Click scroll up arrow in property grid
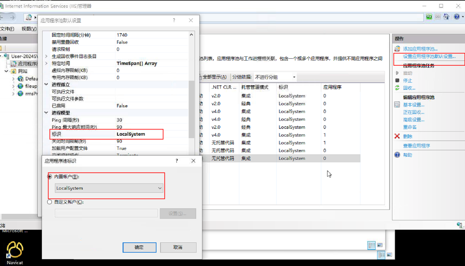465x266 pixels. point(191,35)
